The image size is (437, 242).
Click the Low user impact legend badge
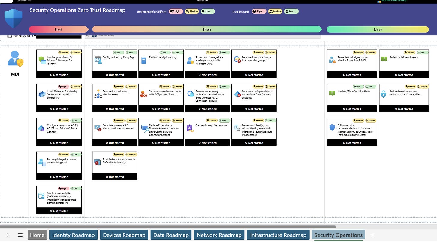pos(291,11)
